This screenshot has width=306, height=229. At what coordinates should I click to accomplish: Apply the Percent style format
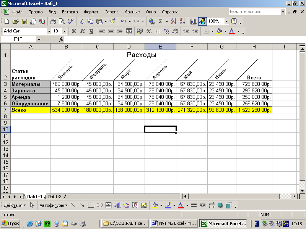tap(148, 31)
